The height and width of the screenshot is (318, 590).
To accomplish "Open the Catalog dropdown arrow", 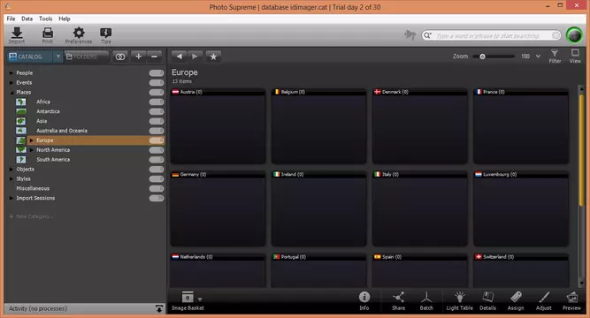I will point(58,57).
